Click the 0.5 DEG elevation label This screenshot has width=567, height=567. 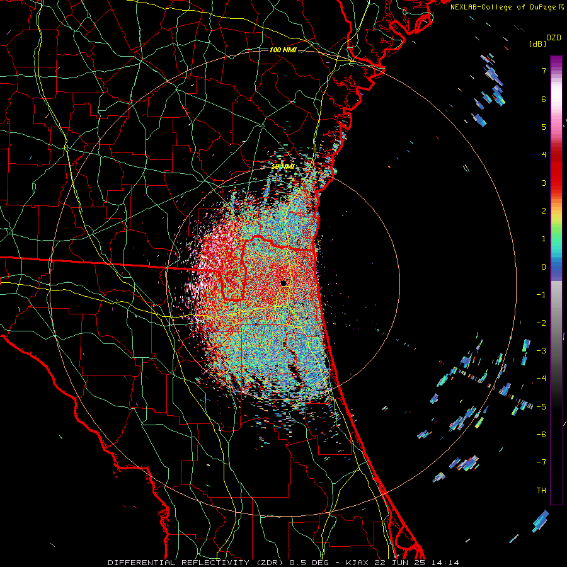tap(309, 563)
